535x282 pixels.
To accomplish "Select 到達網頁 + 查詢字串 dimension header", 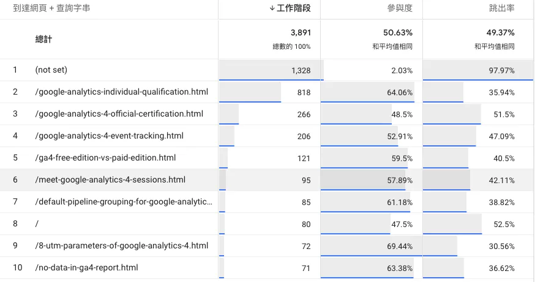I will click(x=51, y=8).
